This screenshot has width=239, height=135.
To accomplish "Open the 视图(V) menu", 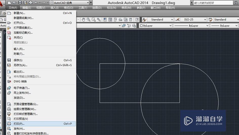I will [41, 8].
